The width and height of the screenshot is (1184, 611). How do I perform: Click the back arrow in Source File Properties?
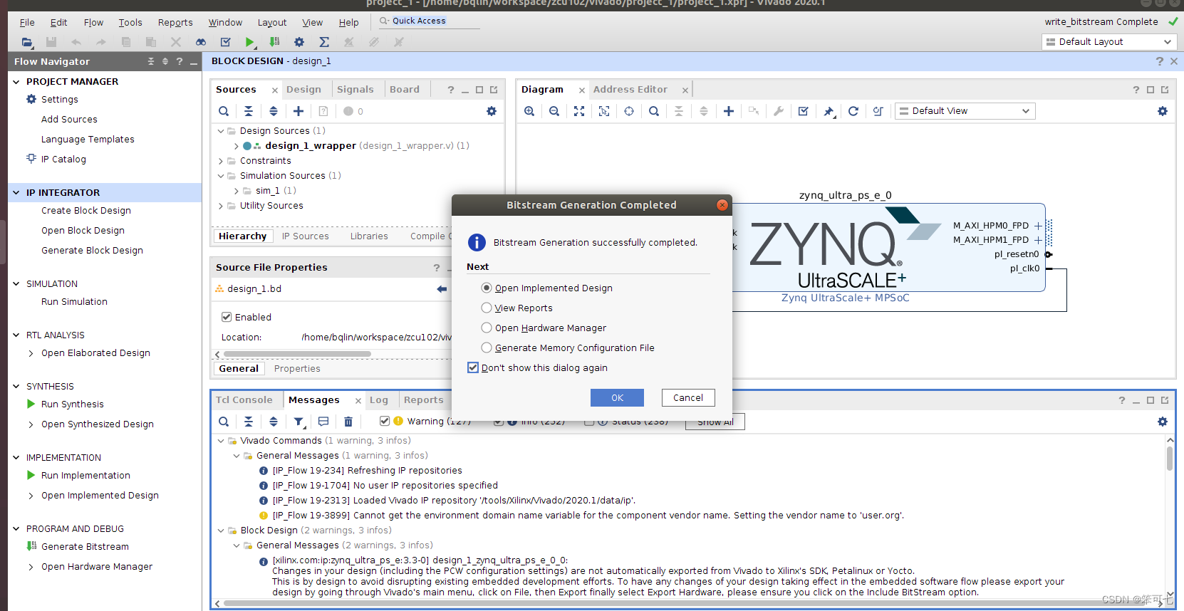click(442, 289)
